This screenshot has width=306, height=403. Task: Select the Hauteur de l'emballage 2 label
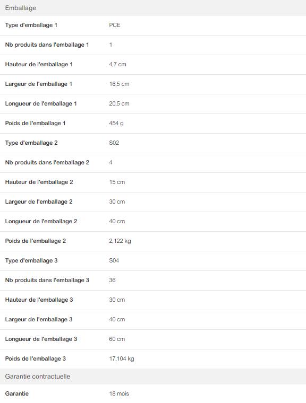point(39,182)
